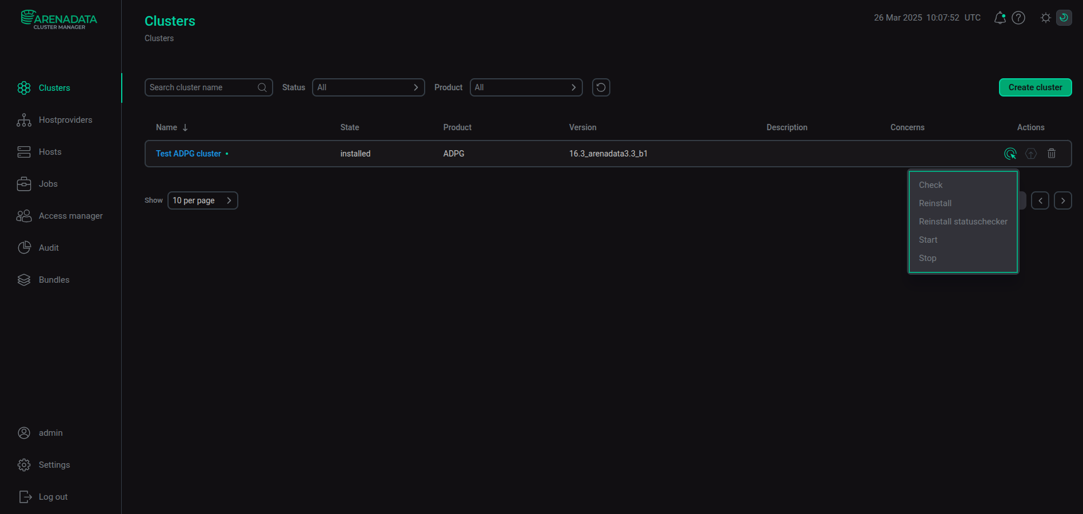Click version 16.3_arenadata3.3_b1 cell

(x=608, y=154)
